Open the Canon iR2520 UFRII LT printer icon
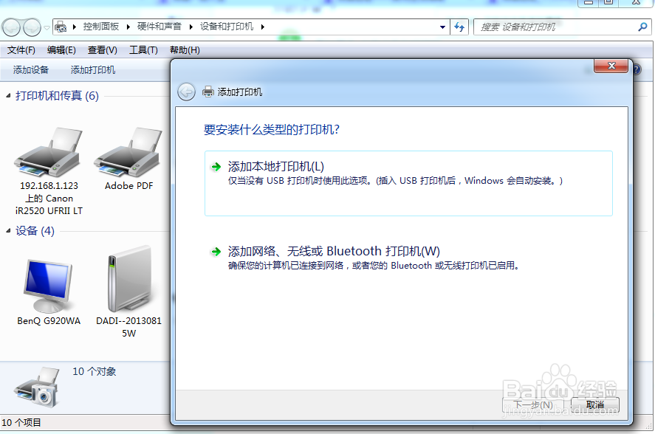The image size is (655, 434). click(49, 153)
